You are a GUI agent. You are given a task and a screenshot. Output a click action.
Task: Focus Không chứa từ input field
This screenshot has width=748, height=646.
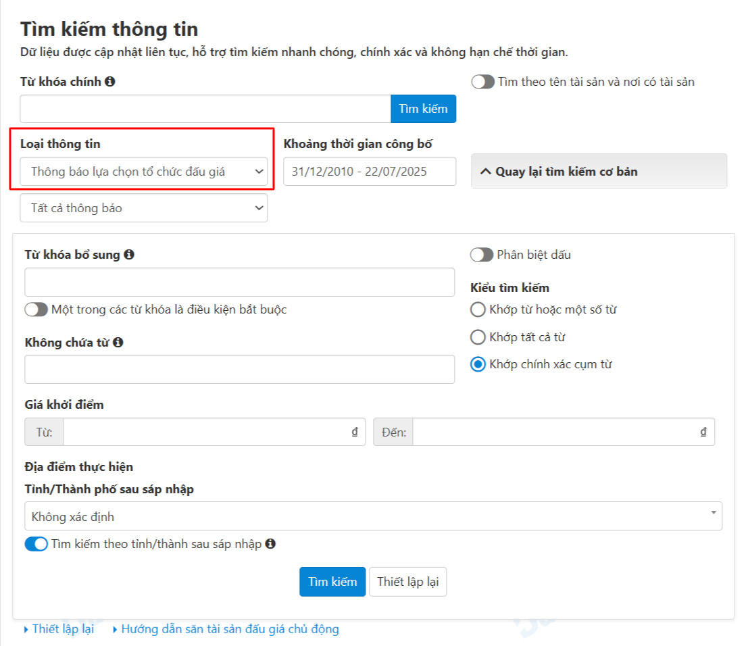239,369
